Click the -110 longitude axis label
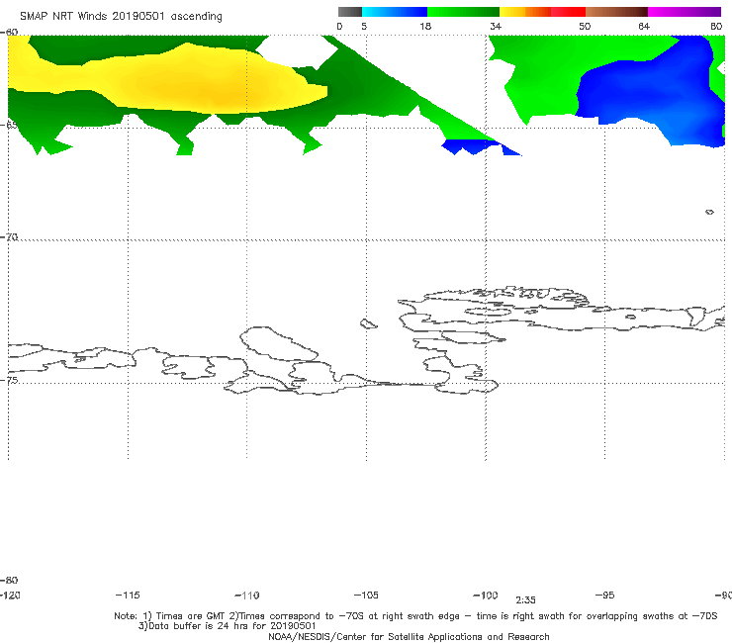The width and height of the screenshot is (732, 643). [247, 596]
